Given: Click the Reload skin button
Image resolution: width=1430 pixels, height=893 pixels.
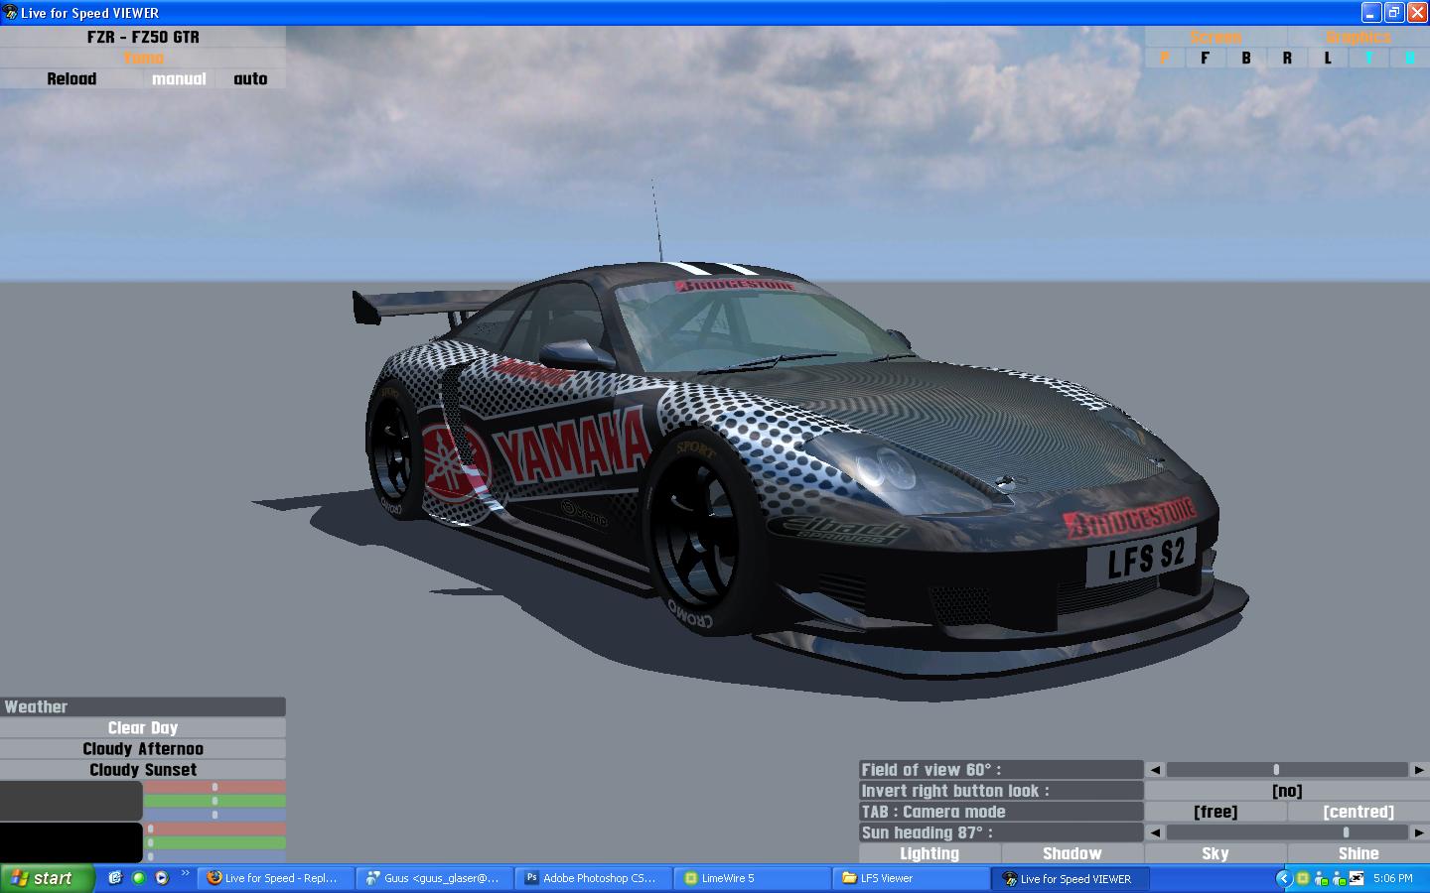Looking at the screenshot, I should pos(71,78).
